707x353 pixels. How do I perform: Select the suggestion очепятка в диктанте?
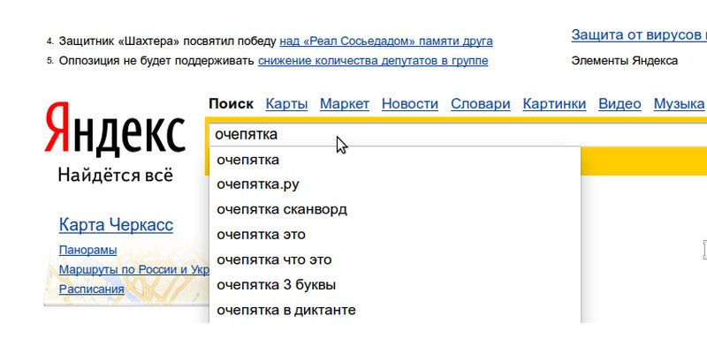click(395, 311)
